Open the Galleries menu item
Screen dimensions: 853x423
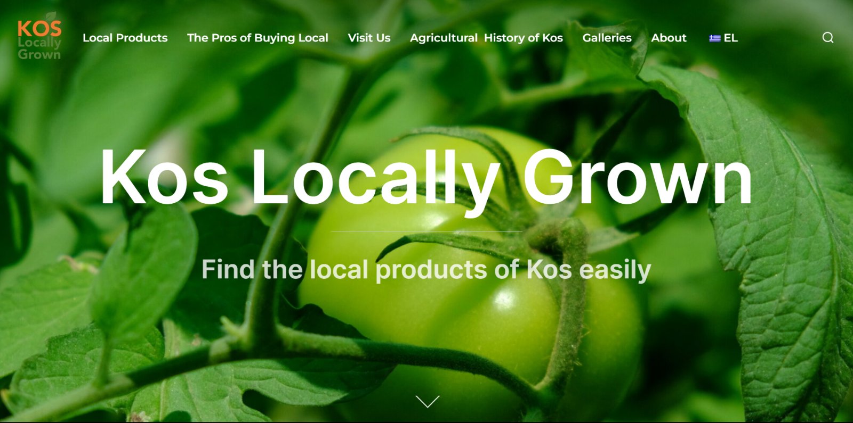(607, 38)
